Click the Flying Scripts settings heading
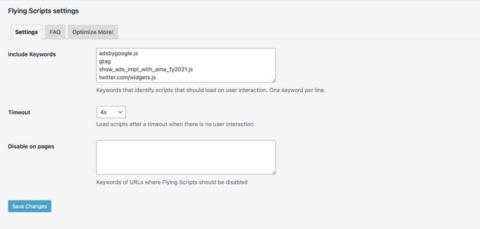 click(x=43, y=10)
